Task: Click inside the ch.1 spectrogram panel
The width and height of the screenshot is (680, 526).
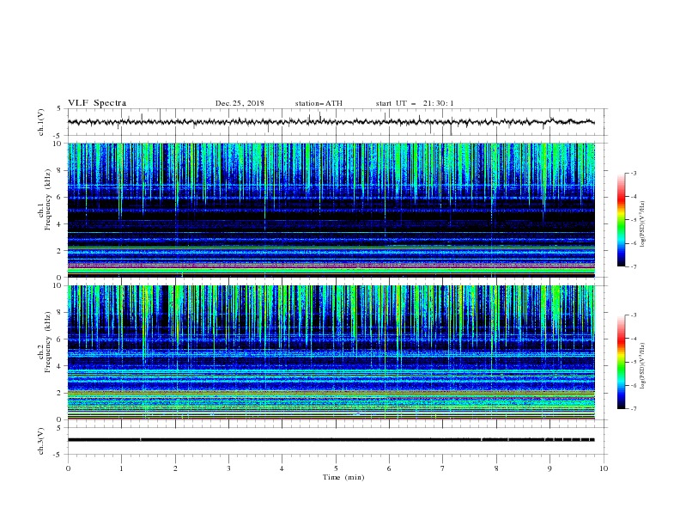Action: tap(331, 210)
